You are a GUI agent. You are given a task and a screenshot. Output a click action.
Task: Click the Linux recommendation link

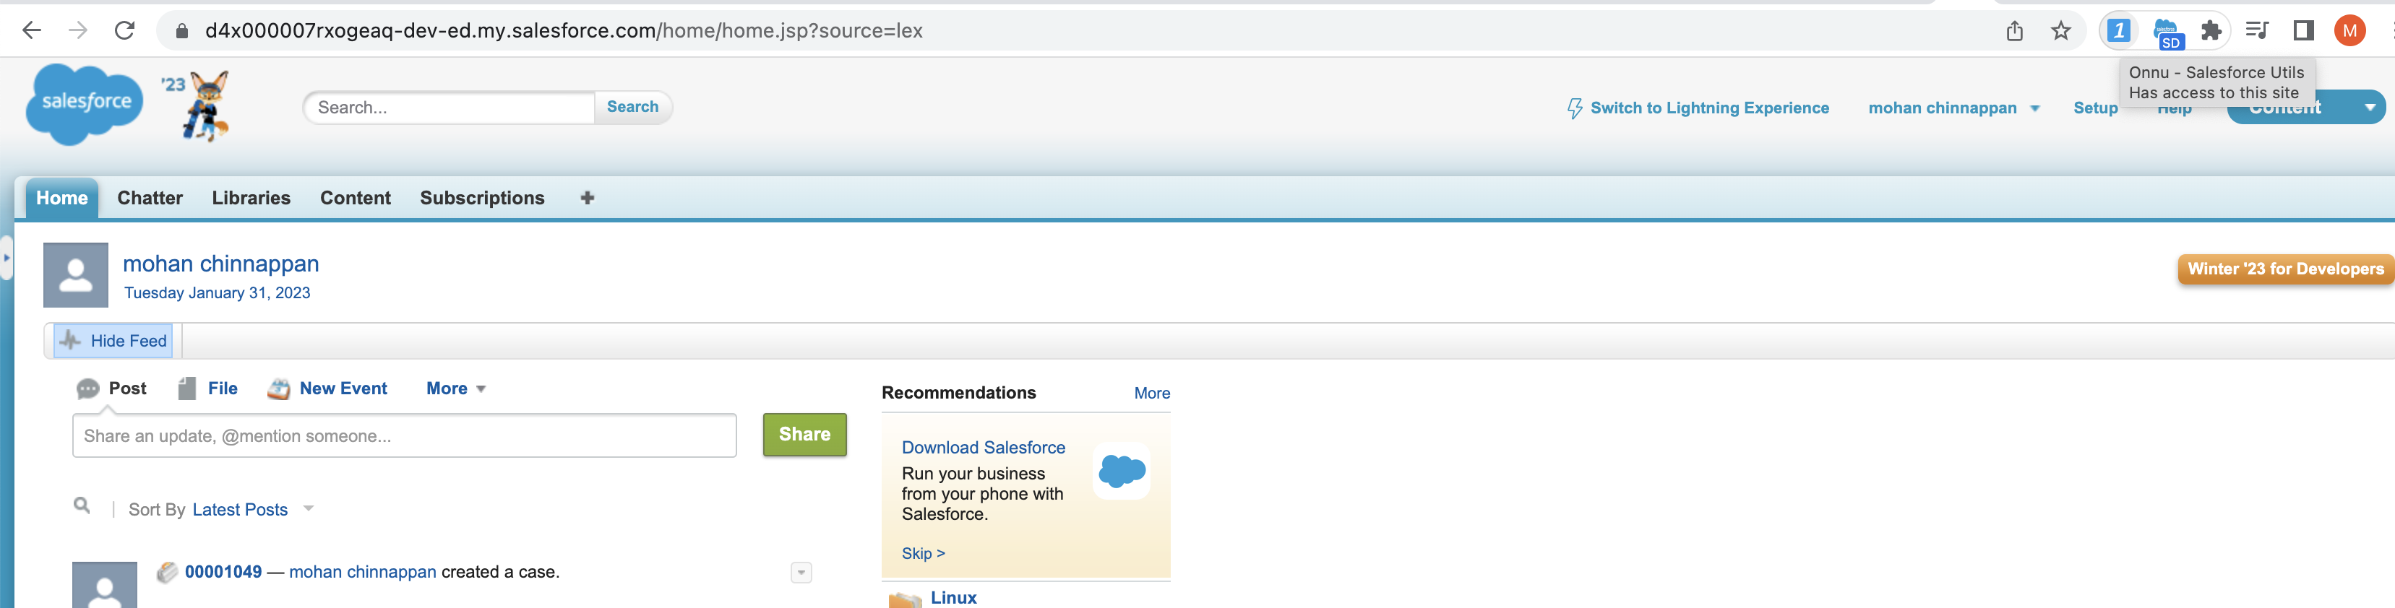[x=953, y=598]
